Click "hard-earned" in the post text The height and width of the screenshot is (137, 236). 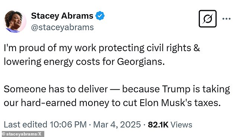click(x=49, y=103)
